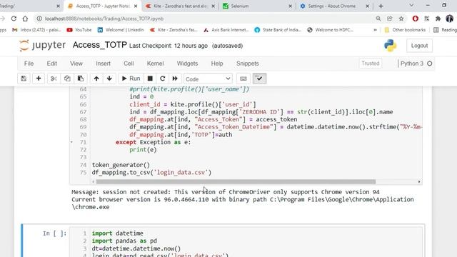This screenshot has height=257, width=457.
Task: Open the tab search chevron
Action: pyautogui.click(x=411, y=6)
